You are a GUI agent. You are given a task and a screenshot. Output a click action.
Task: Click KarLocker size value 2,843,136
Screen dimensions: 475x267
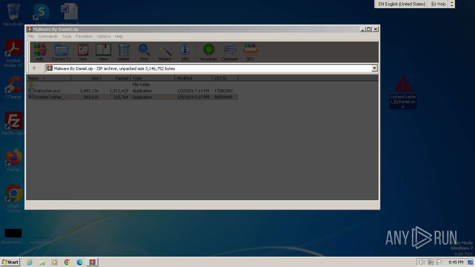pos(89,91)
